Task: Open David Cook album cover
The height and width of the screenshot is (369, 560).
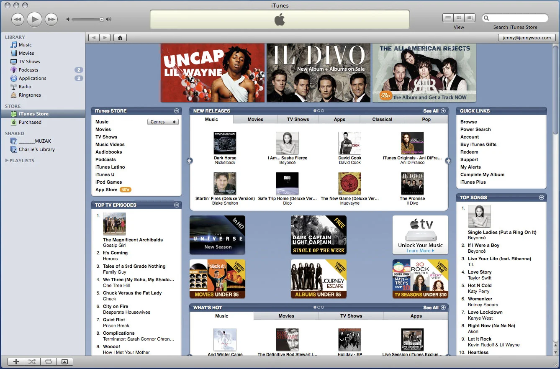Action: pyautogui.click(x=349, y=143)
